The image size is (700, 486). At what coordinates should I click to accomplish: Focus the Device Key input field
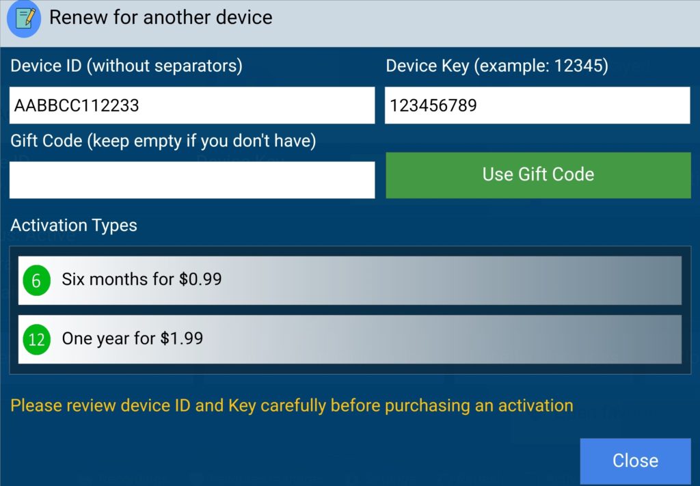(x=537, y=105)
